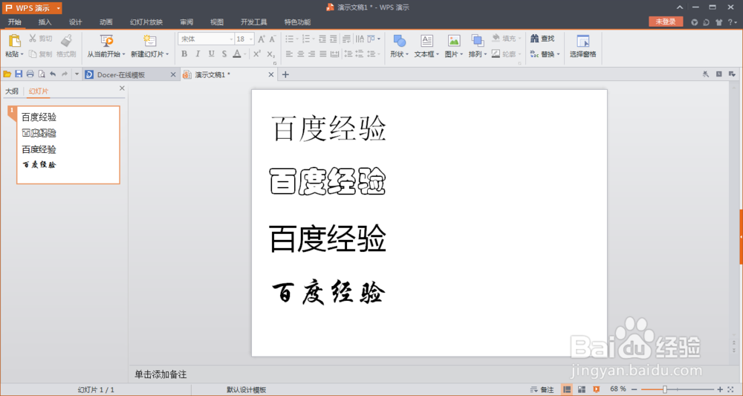743x396 pixels.
Task: Click fit-to-window icon in status bar
Action: tap(730, 389)
